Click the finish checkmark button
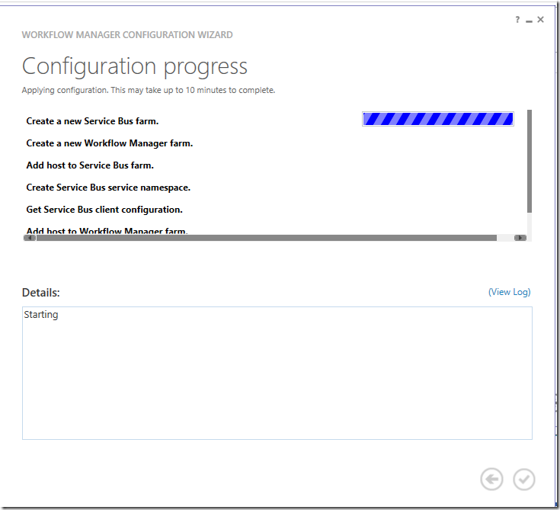The image size is (560, 510). tap(524, 480)
